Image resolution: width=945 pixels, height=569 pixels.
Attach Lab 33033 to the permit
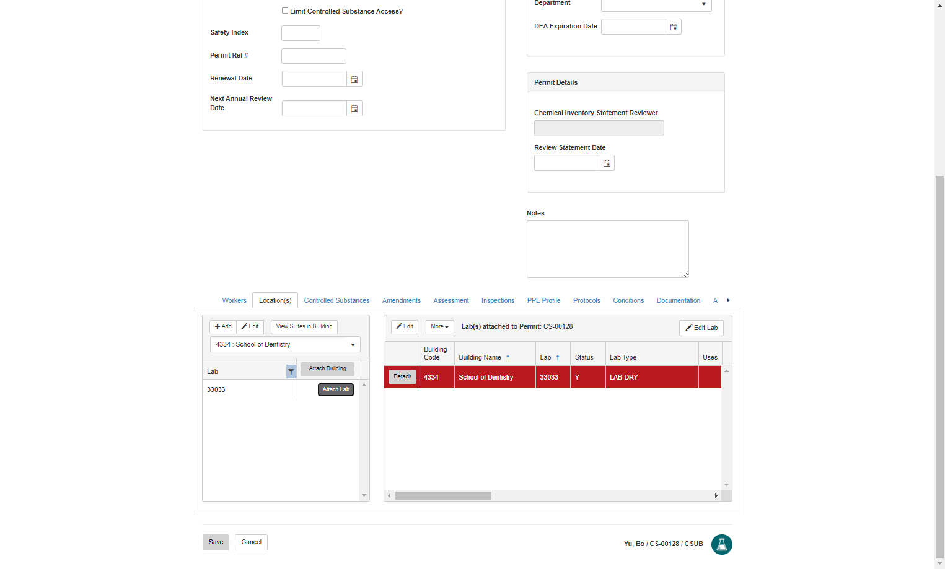336,389
